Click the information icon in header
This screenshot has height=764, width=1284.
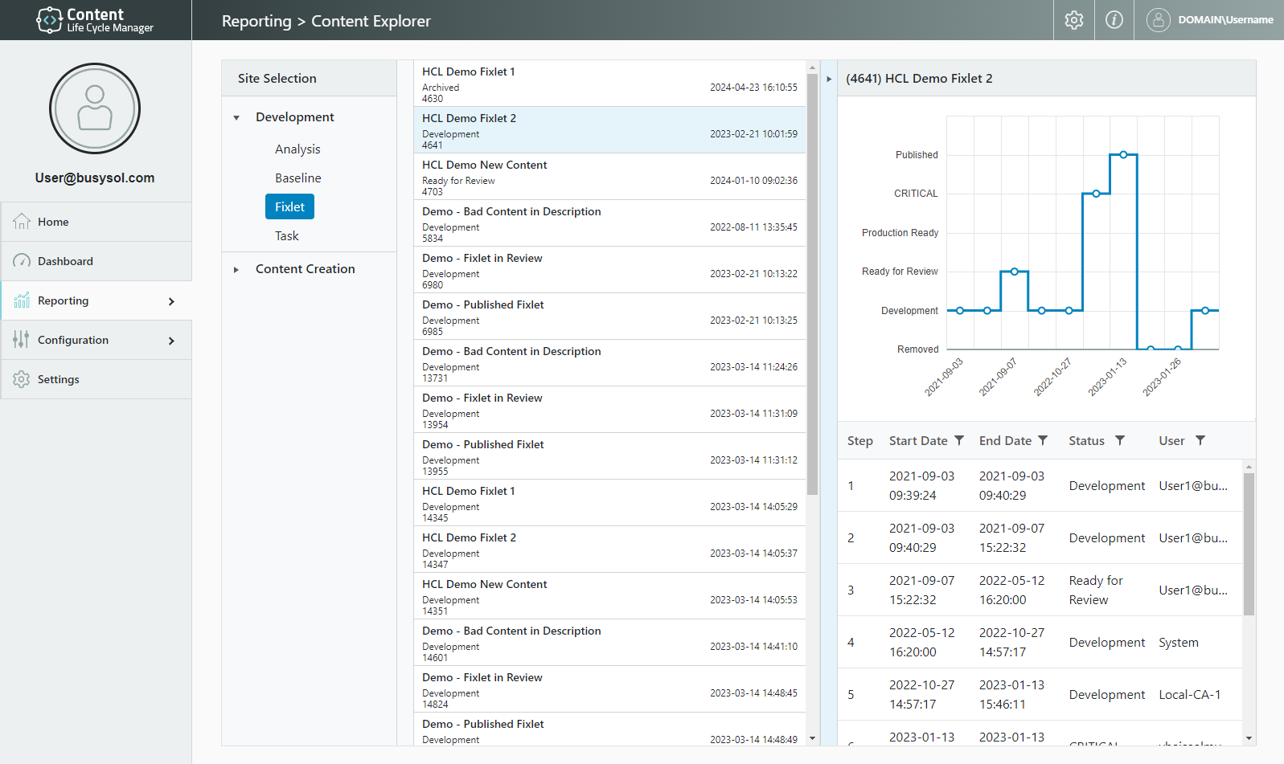1114,20
